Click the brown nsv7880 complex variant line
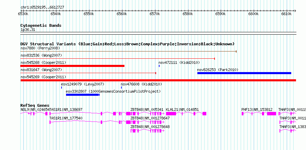306x150 pixels. (x=128, y=51)
